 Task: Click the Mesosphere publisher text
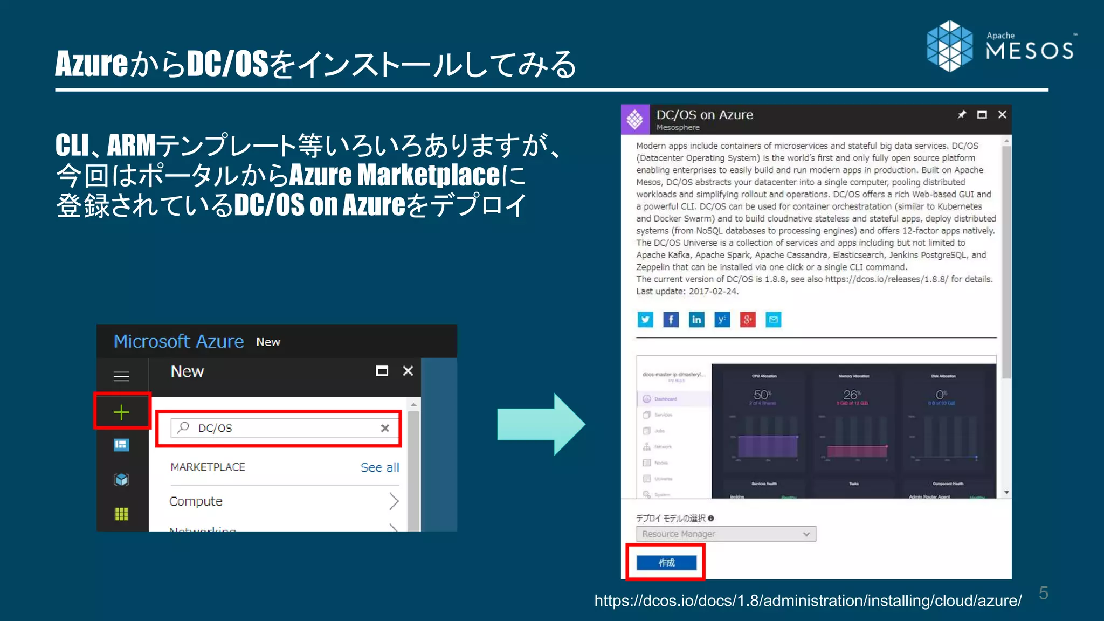[x=678, y=128]
